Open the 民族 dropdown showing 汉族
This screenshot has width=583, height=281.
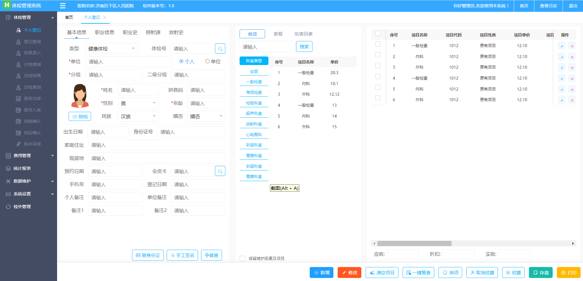click(x=138, y=116)
